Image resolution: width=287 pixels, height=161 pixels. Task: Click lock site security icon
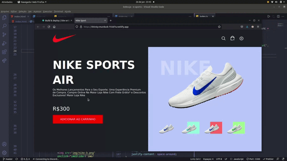tap(81, 27)
